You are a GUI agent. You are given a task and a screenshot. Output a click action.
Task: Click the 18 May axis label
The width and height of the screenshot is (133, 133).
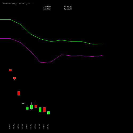click(39, 126)
